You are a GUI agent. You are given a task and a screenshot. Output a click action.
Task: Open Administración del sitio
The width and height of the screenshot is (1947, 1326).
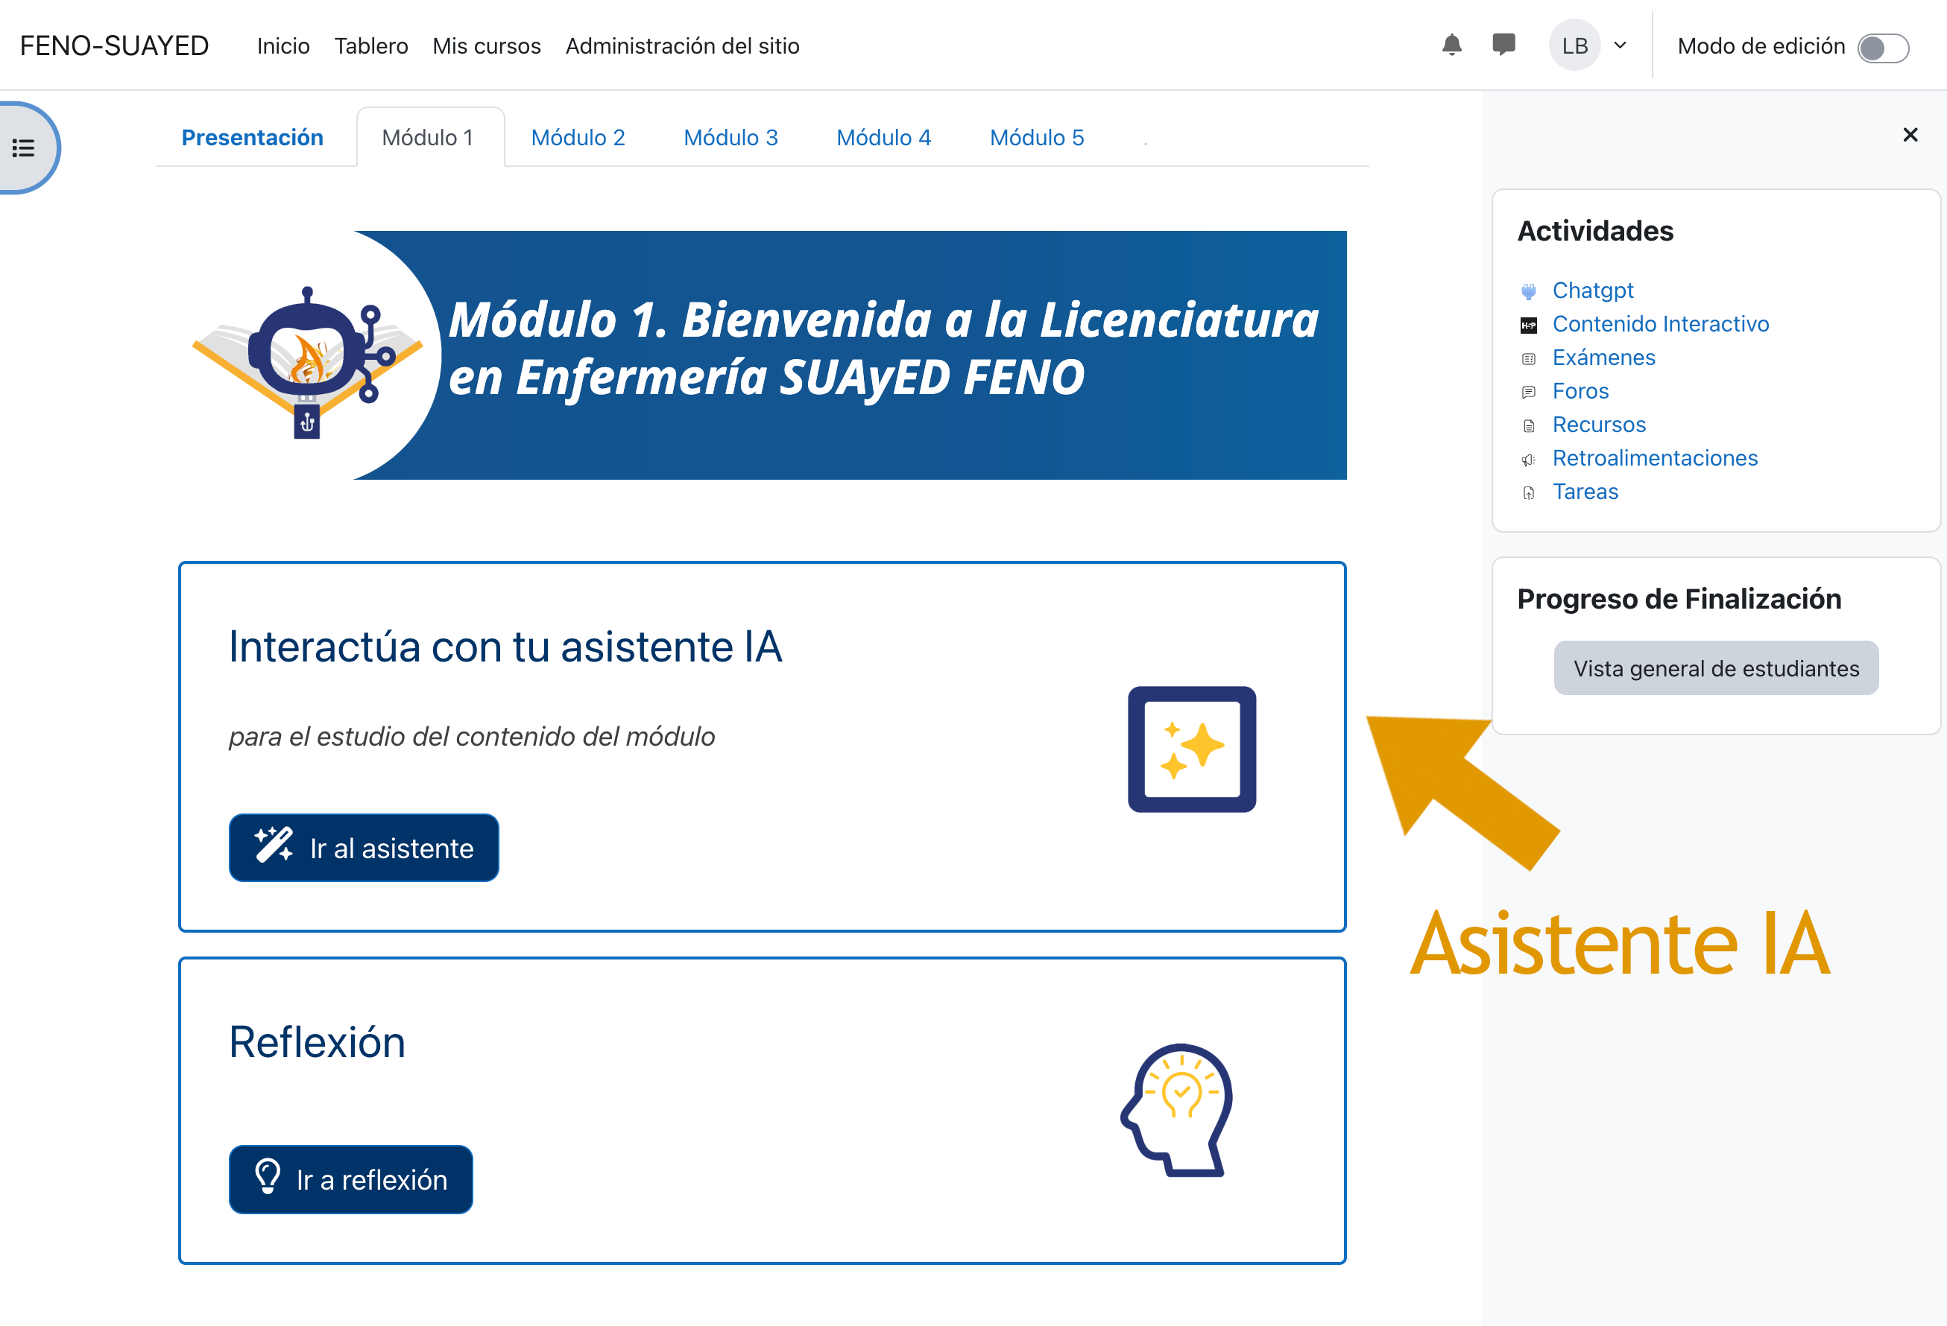click(682, 46)
